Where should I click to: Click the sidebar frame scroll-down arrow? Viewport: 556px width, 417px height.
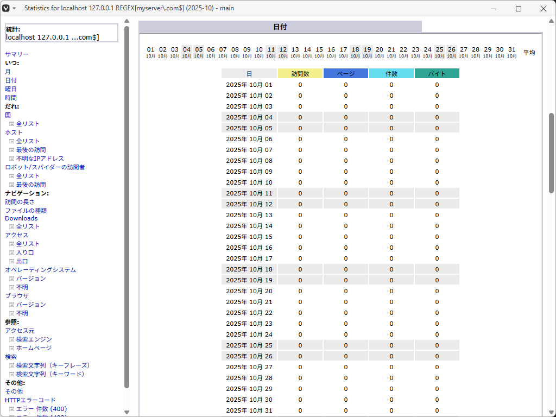tap(127, 412)
